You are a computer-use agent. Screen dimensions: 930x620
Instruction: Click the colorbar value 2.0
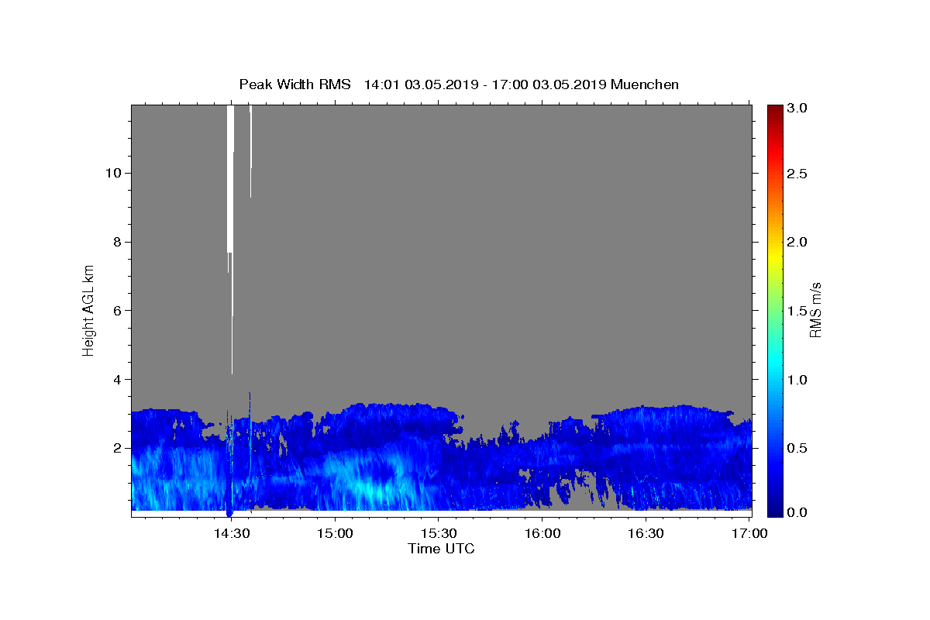click(x=799, y=242)
